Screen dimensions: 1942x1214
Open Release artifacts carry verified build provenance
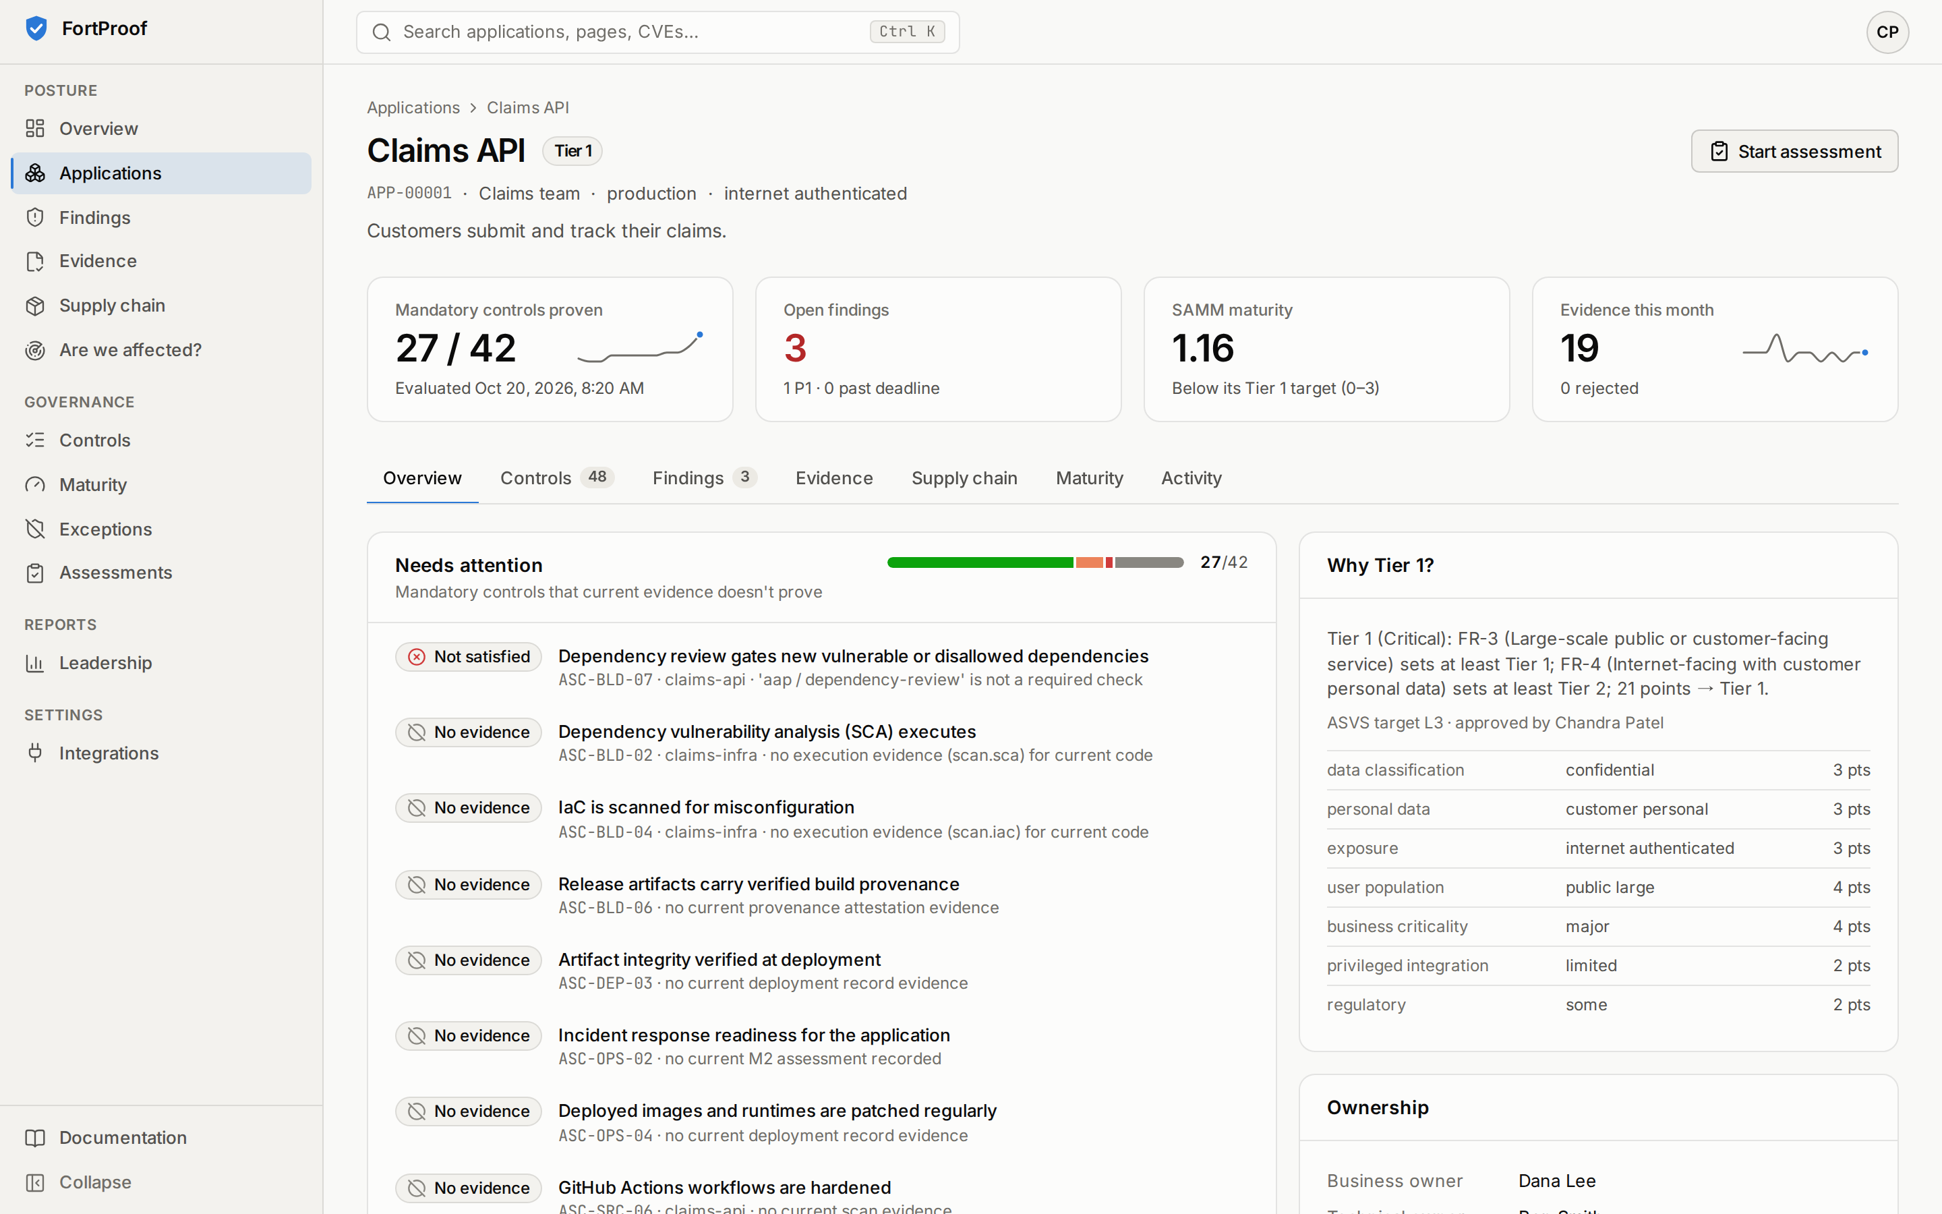[x=822, y=896]
